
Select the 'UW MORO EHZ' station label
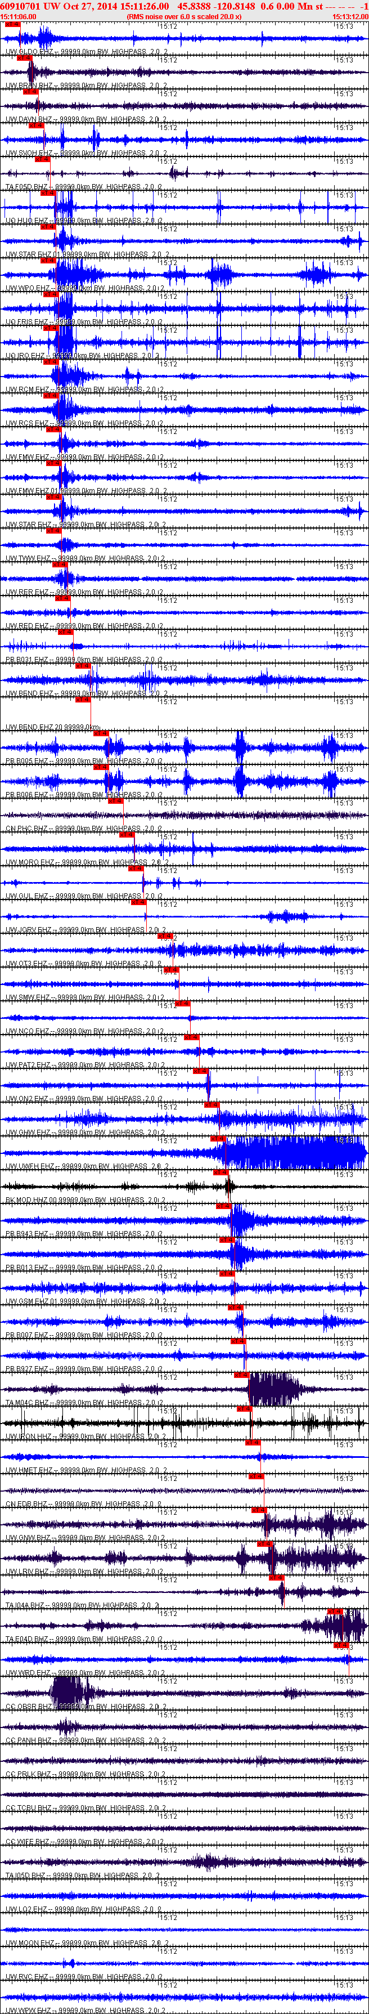(x=30, y=862)
